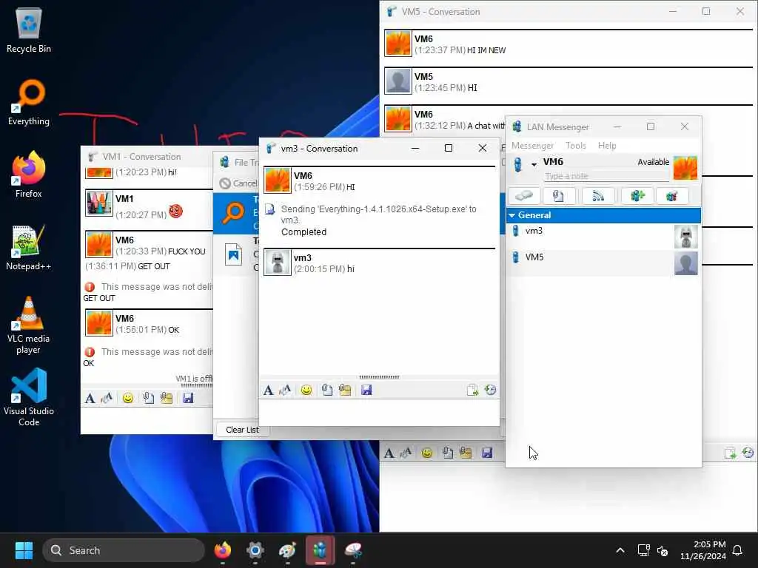Save VM5 conversation with floppy disk icon
The height and width of the screenshot is (568, 758).
coord(487,453)
